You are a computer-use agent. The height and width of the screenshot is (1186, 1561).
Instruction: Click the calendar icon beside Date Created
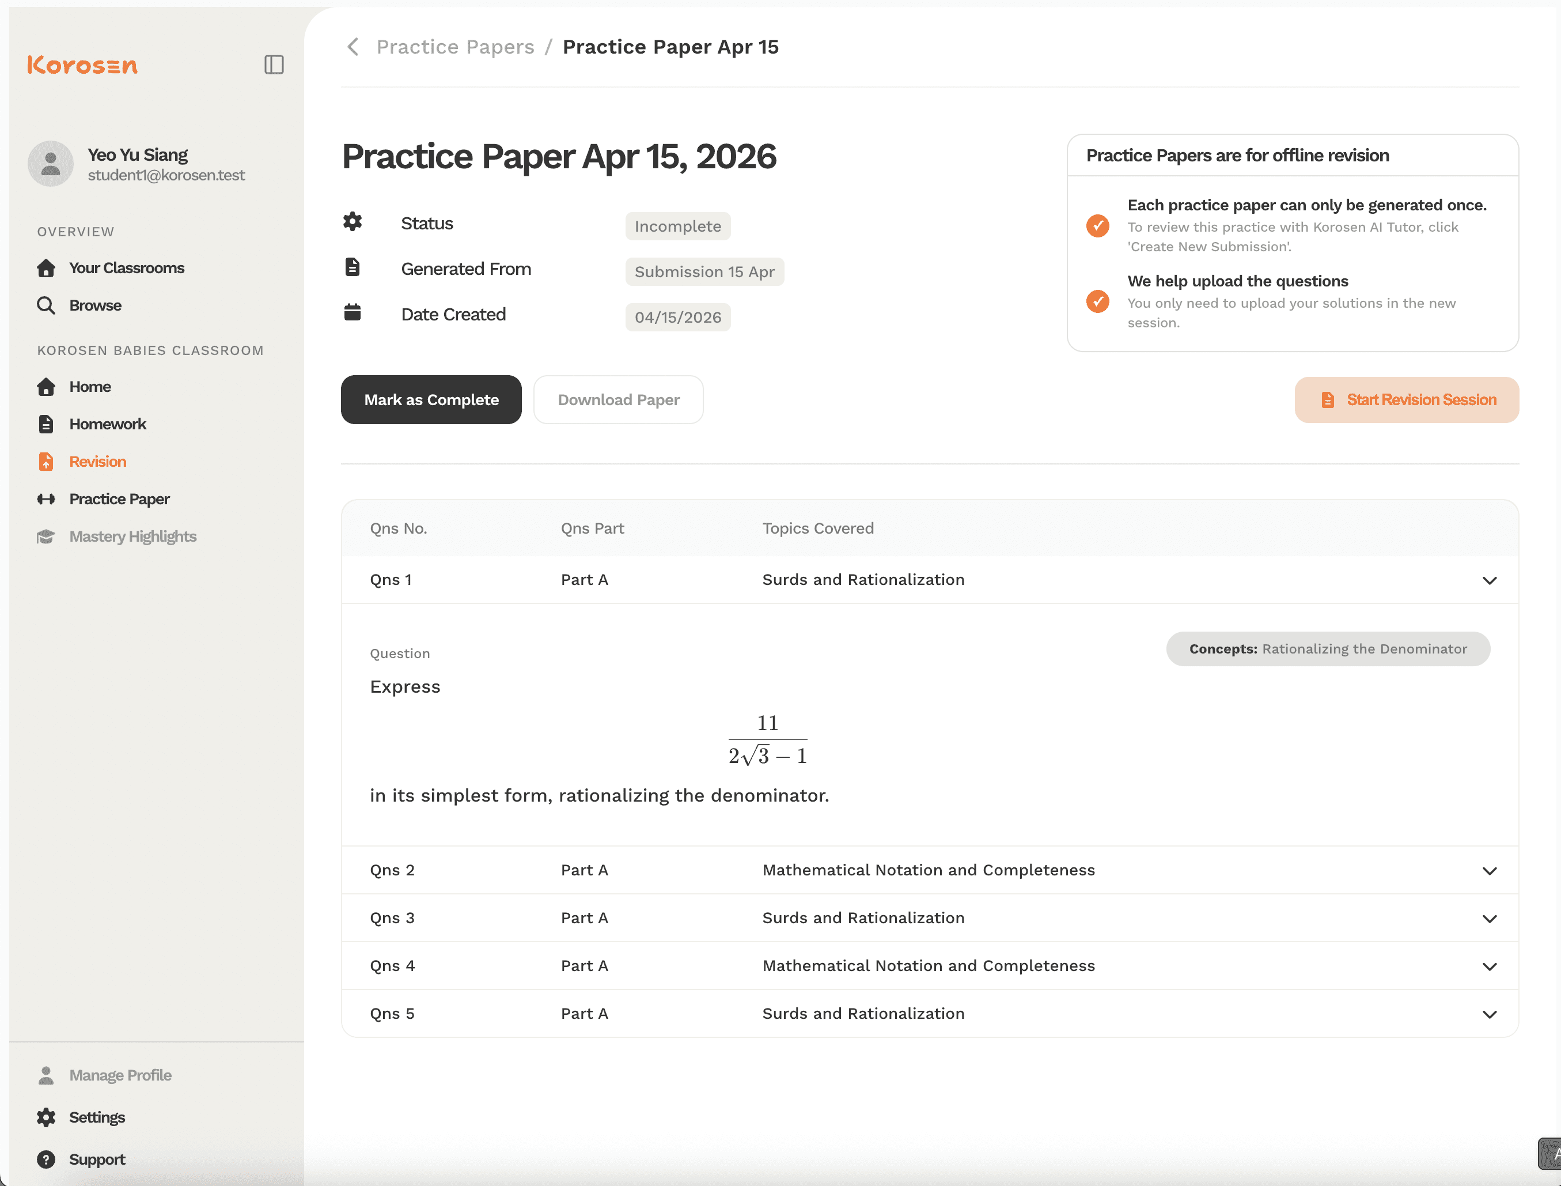(352, 312)
